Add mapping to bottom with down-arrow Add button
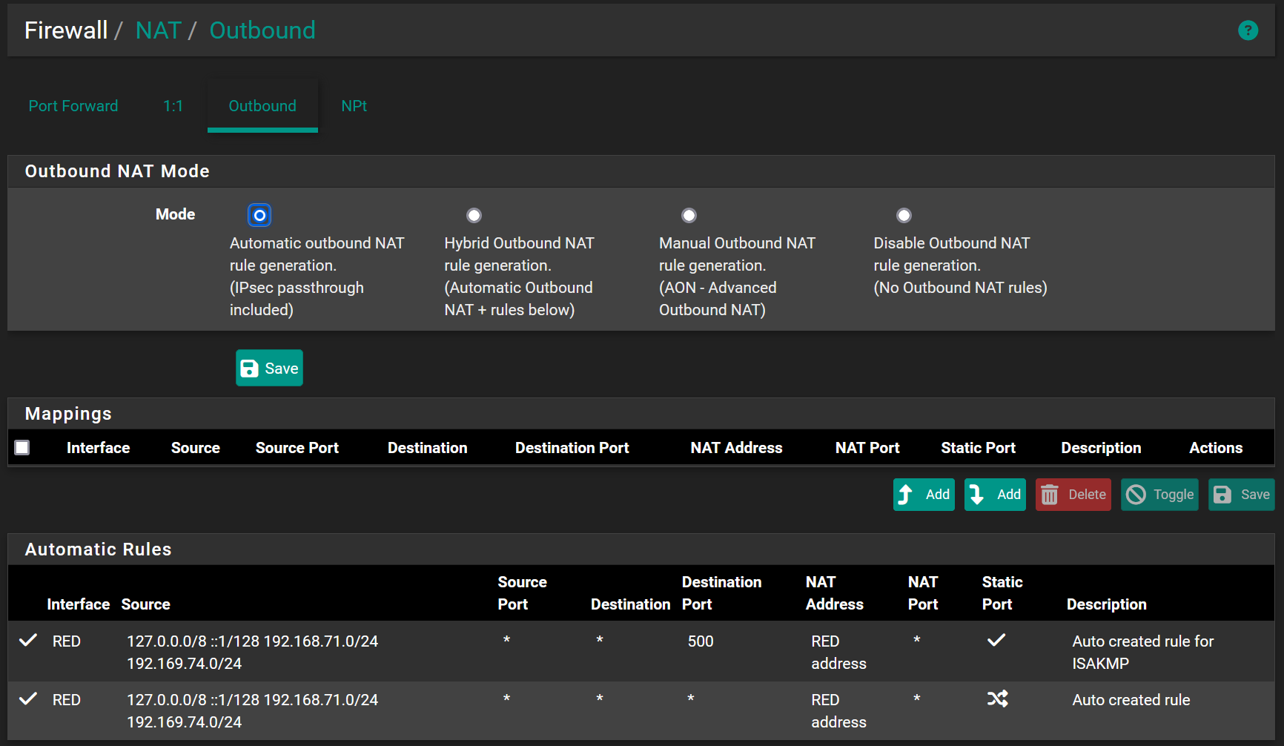Image resolution: width=1284 pixels, height=746 pixels. point(995,495)
